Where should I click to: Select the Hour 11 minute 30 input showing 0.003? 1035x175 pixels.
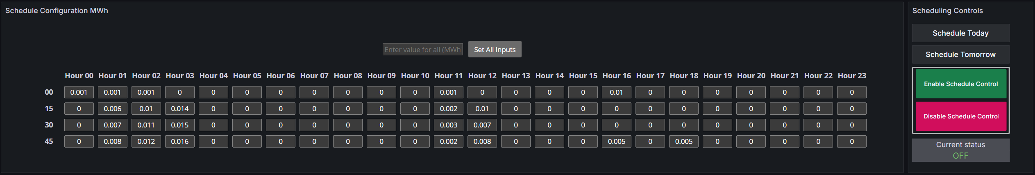pos(449,125)
